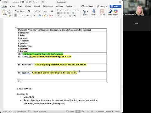151x113 pixels.
Task: Click the Increase Font Size icon
Action: (x=36, y=11)
